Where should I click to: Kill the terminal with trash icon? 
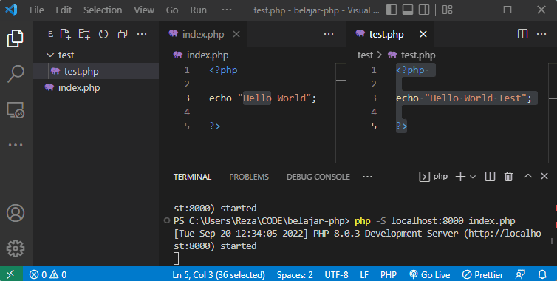click(x=509, y=177)
